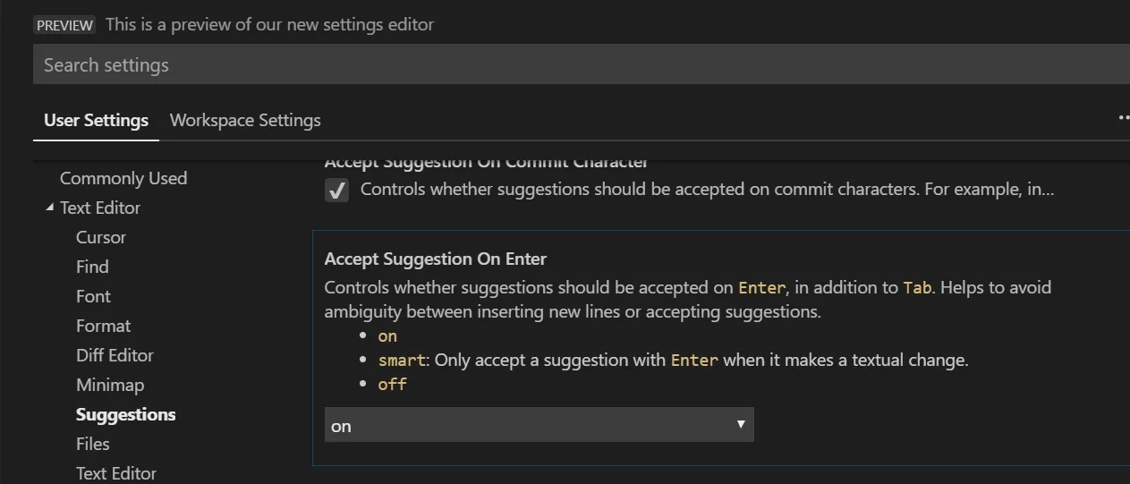Click the PREVIEW badge label

64,25
